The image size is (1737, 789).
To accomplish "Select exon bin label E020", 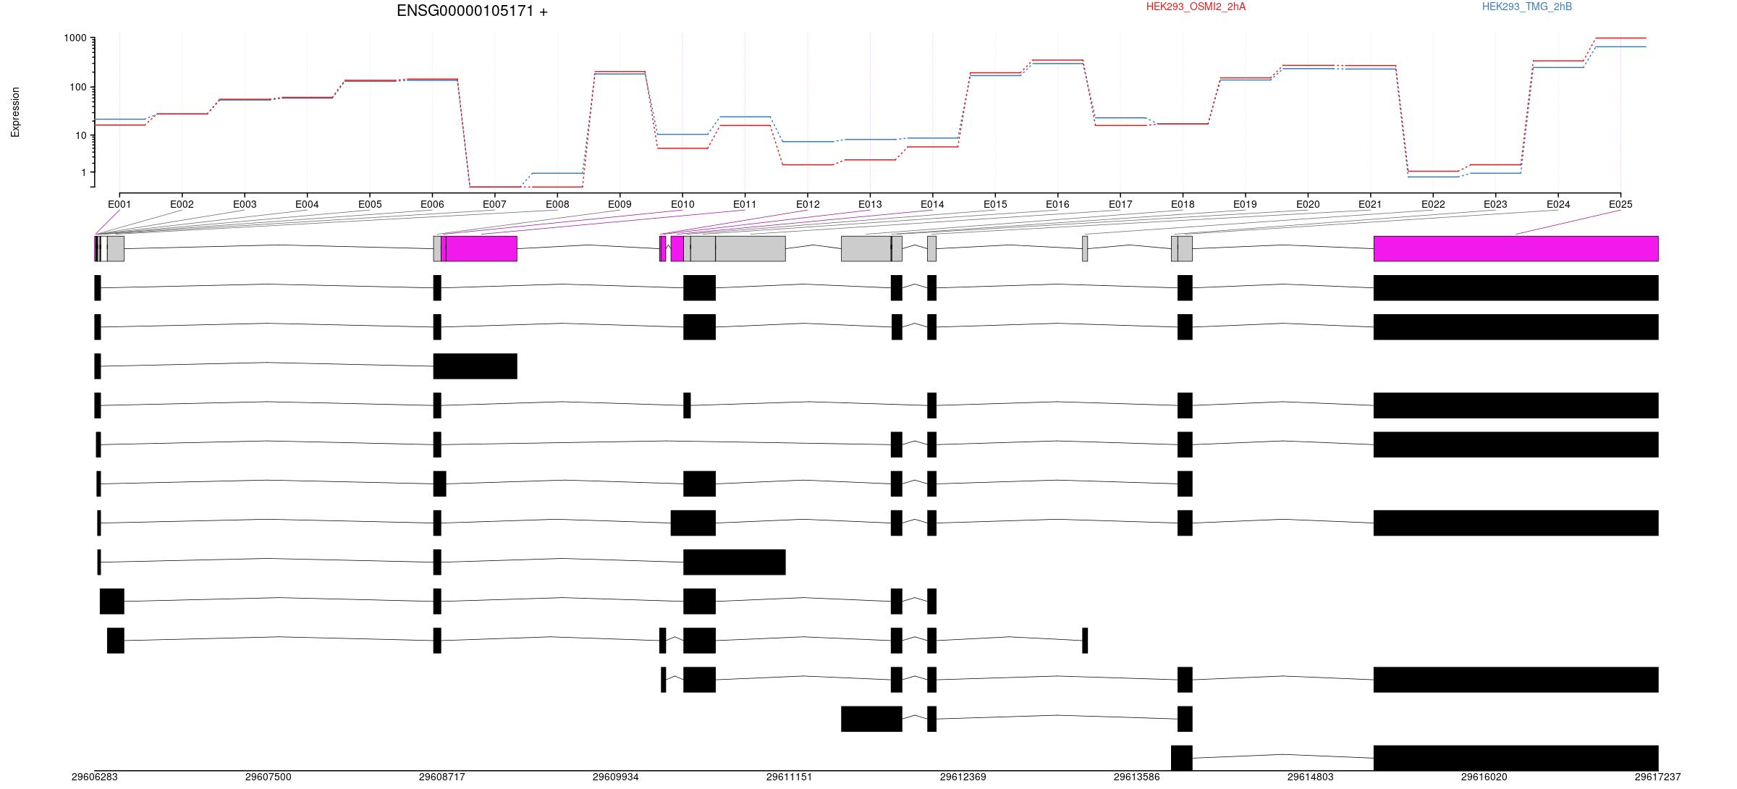I will (x=1308, y=204).
